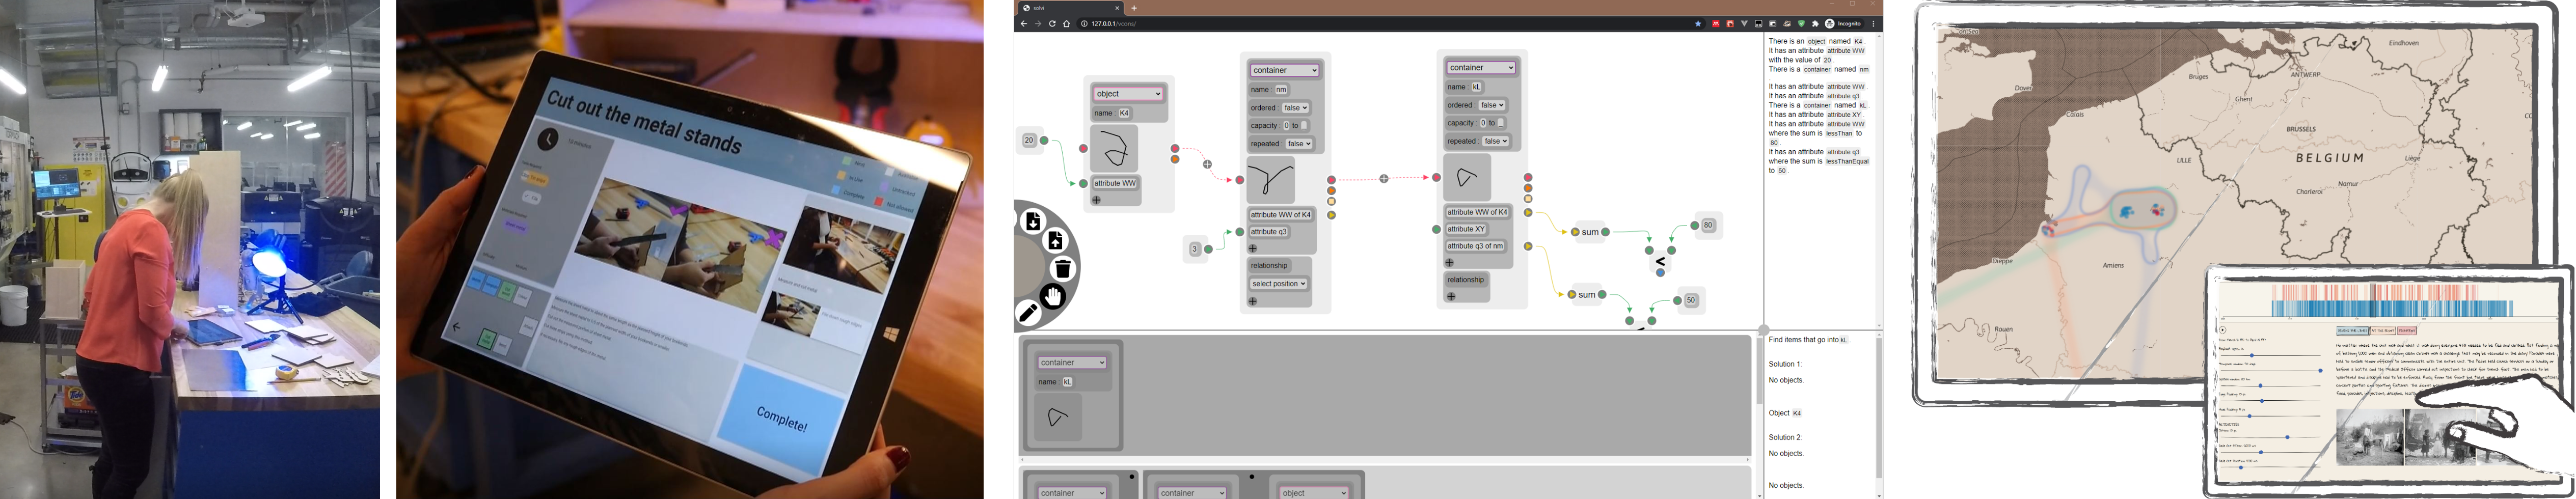Click green output port of value 3 node
The width and height of the screenshot is (2576, 499).
tap(1209, 249)
